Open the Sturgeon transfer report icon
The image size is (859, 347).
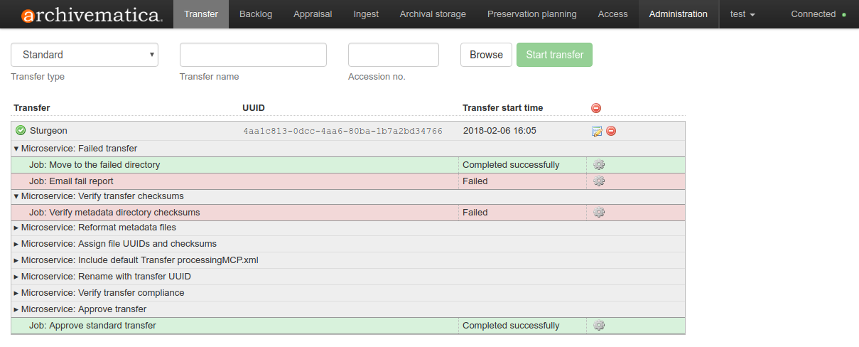point(597,131)
